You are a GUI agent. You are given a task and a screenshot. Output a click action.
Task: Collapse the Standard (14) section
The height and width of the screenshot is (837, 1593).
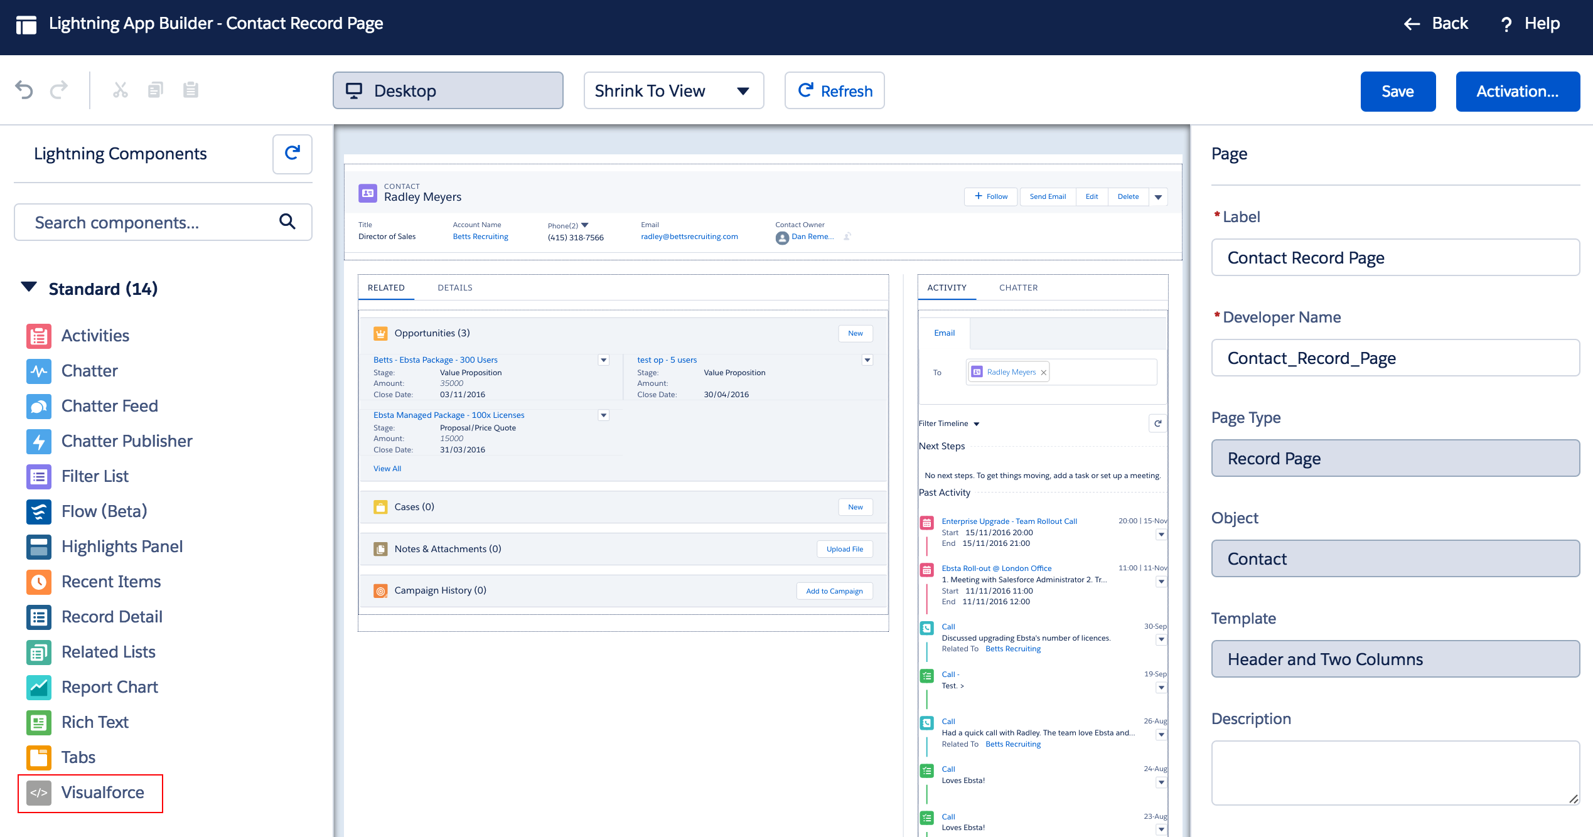[x=29, y=288]
